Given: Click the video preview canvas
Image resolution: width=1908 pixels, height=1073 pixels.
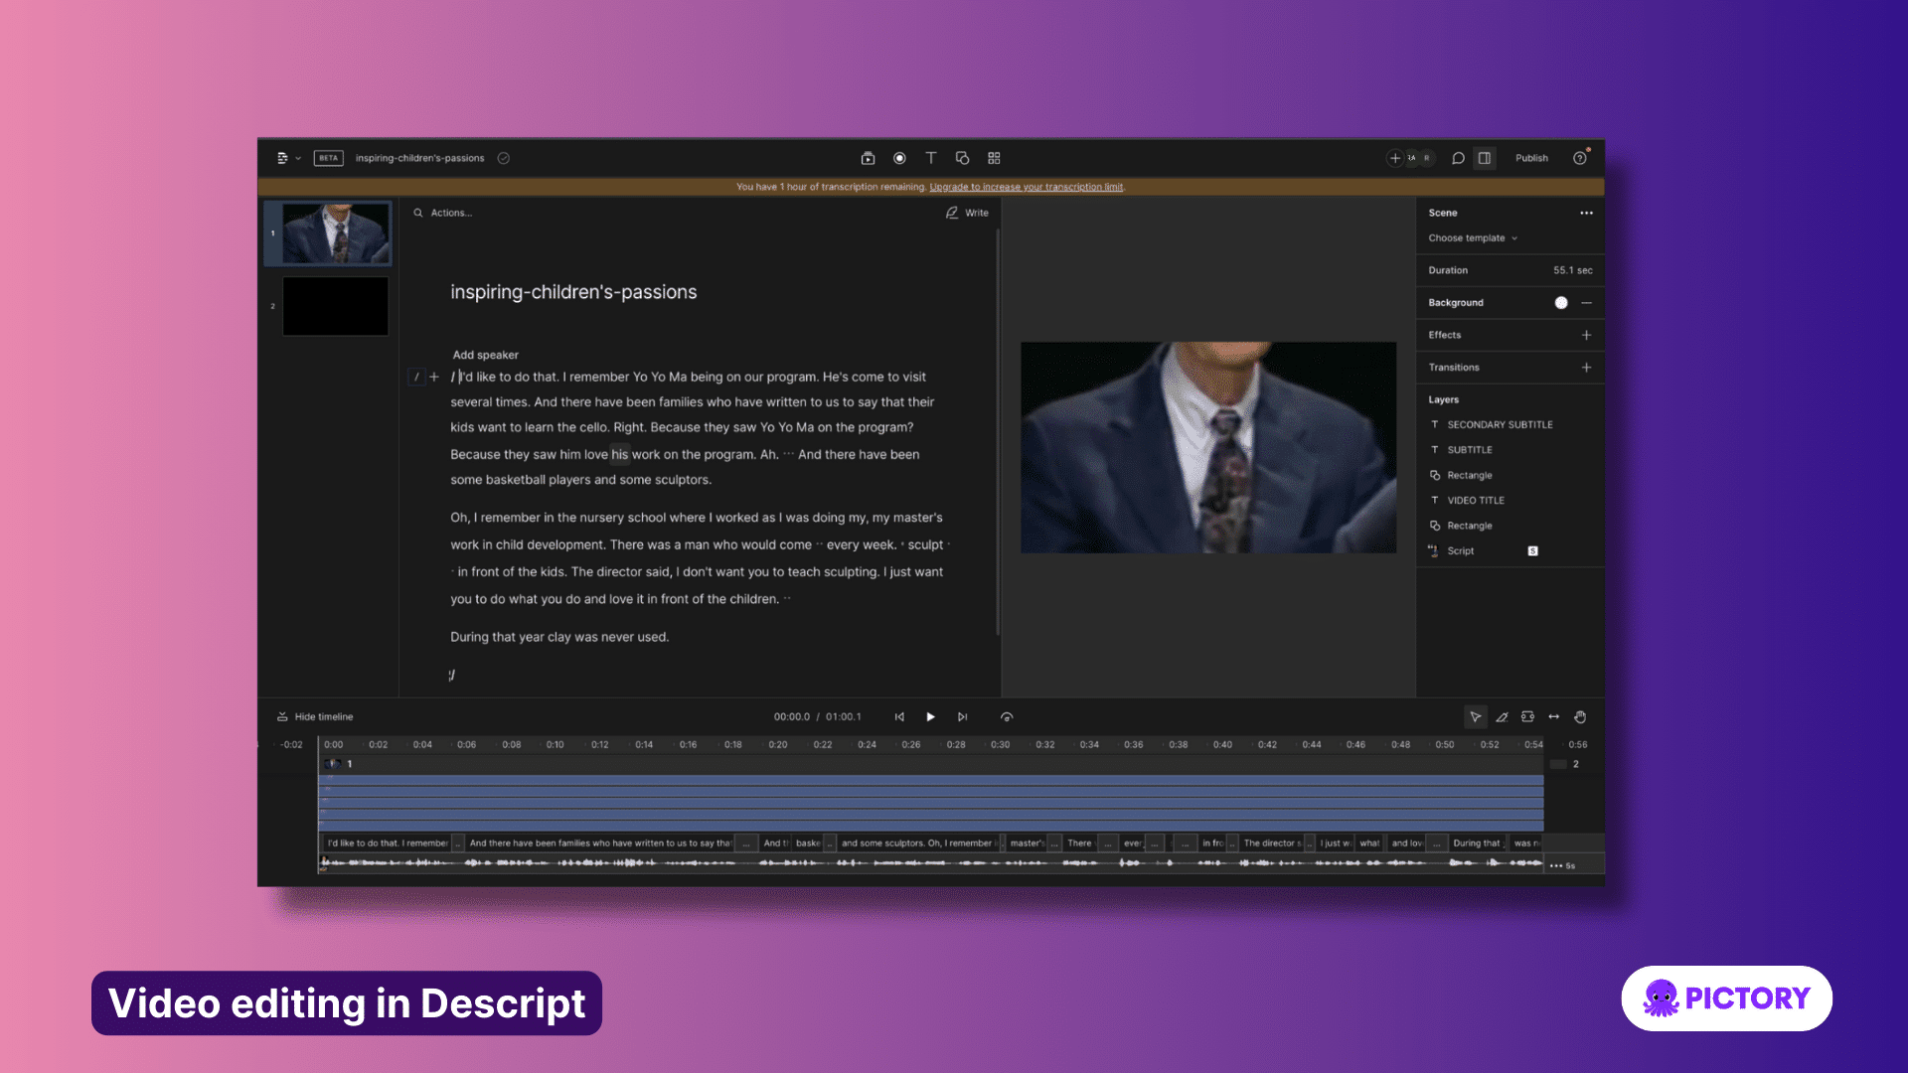Looking at the screenshot, I should [x=1208, y=447].
